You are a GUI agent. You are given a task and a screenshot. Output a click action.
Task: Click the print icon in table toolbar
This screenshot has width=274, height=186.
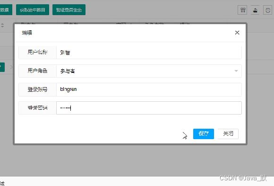[268, 10]
